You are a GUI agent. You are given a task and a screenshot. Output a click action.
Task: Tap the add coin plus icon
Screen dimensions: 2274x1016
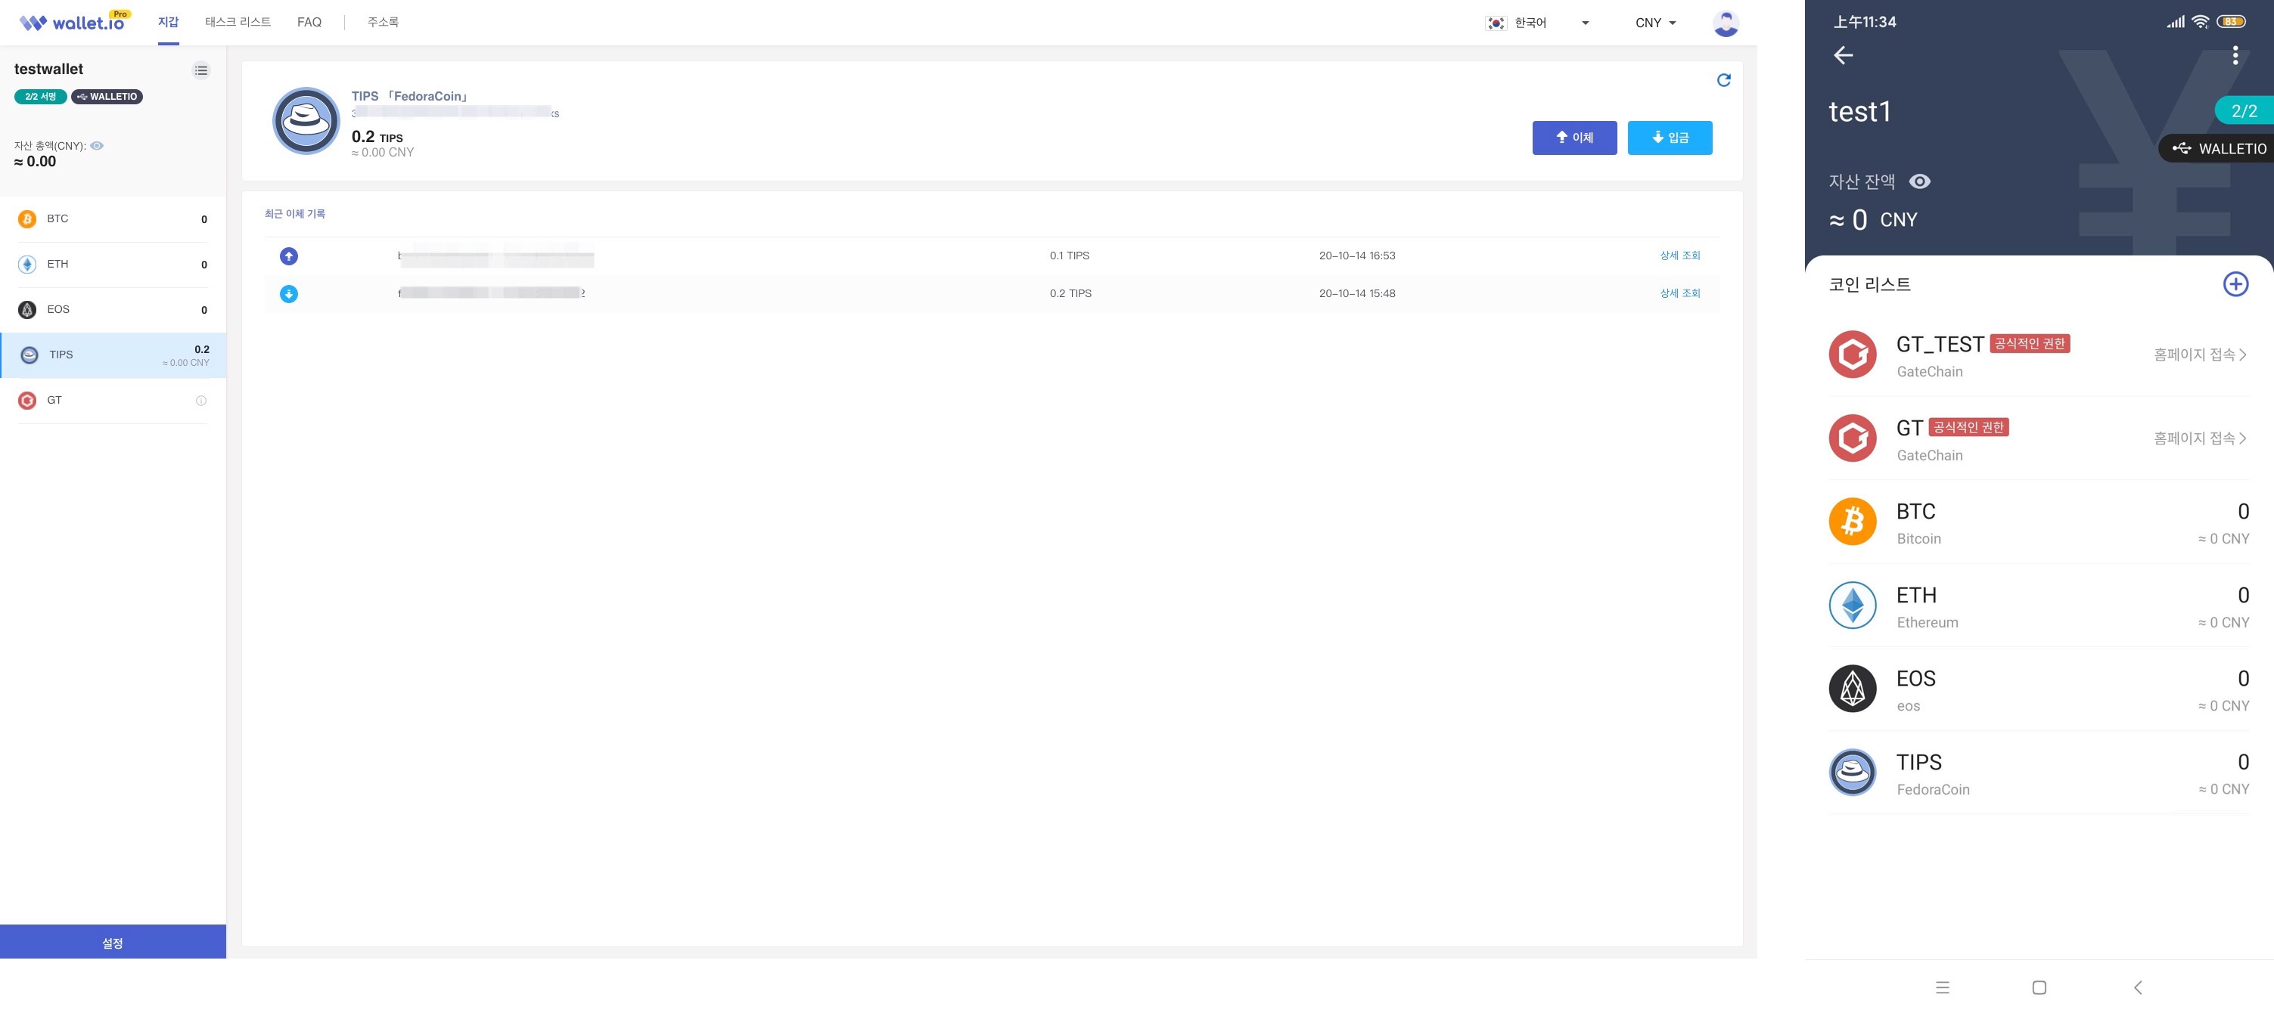tap(2234, 284)
